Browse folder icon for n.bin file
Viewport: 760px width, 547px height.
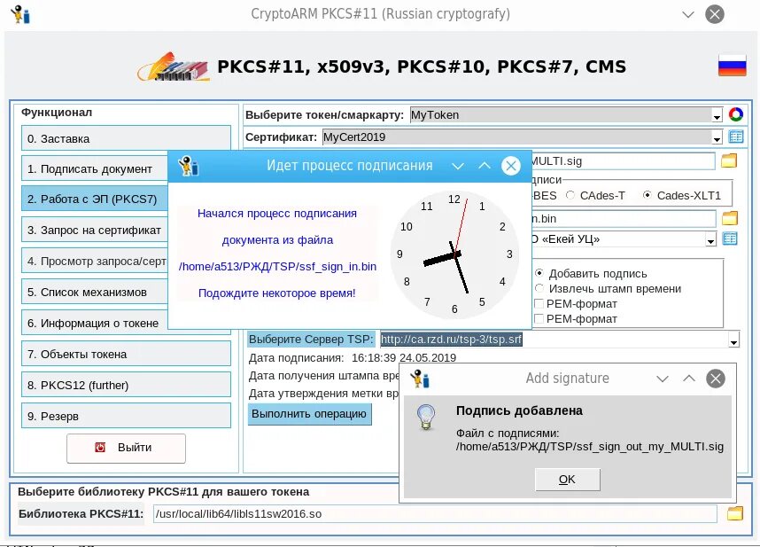click(730, 218)
